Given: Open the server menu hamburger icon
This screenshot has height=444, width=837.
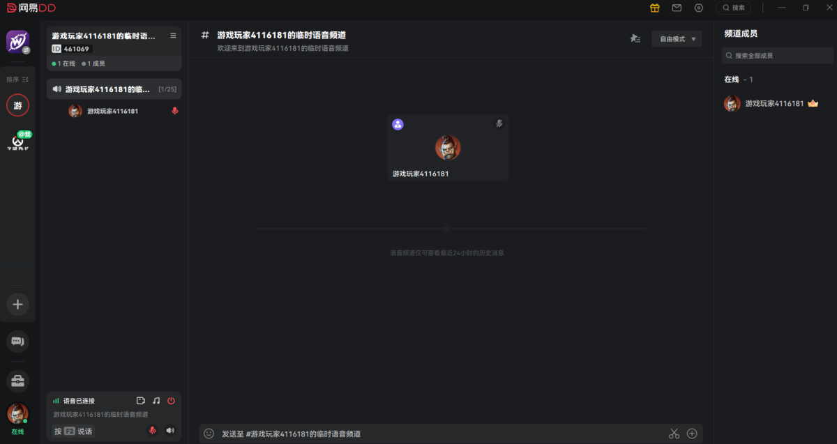Looking at the screenshot, I should tap(173, 36).
